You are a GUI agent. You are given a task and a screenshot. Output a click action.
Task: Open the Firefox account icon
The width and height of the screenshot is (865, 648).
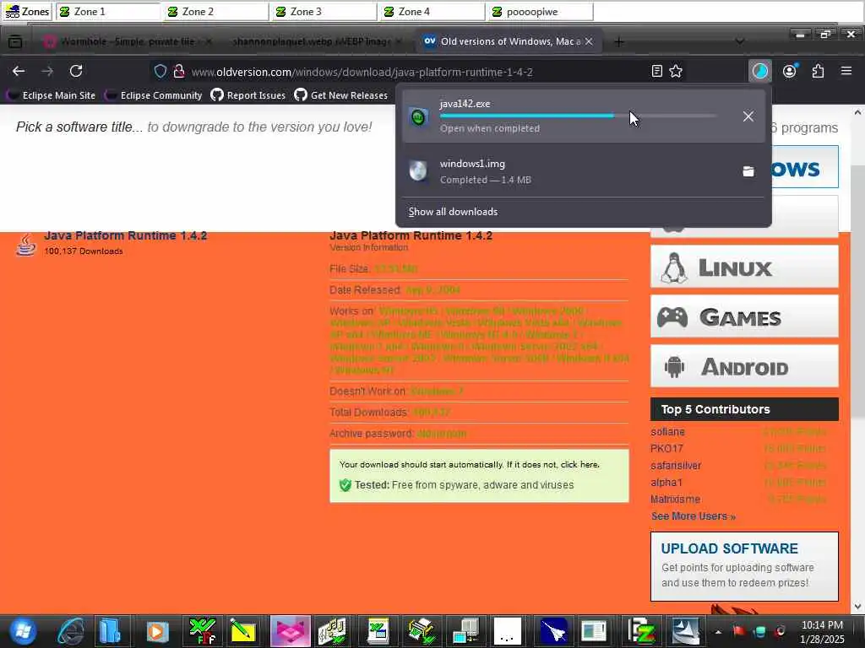[x=790, y=71]
